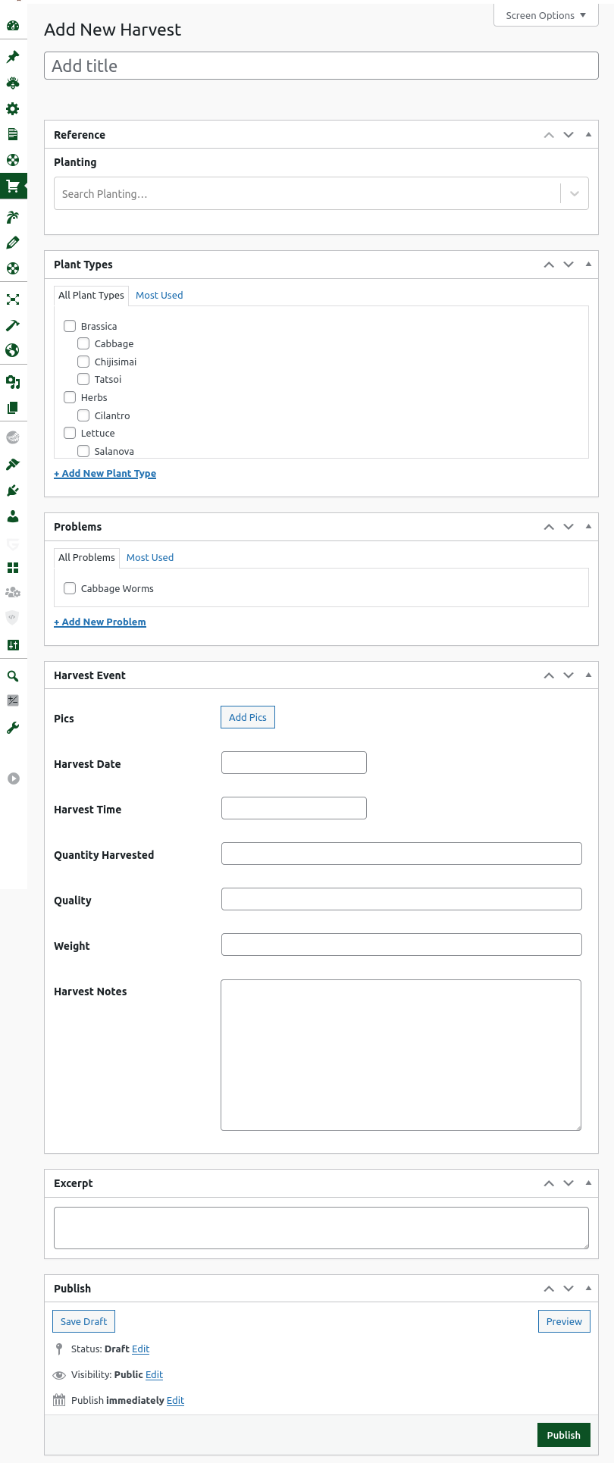Viewport: 614px width, 1463px height.
Task: Collapse the Harvest Event panel with triangle toggle
Action: click(x=588, y=675)
